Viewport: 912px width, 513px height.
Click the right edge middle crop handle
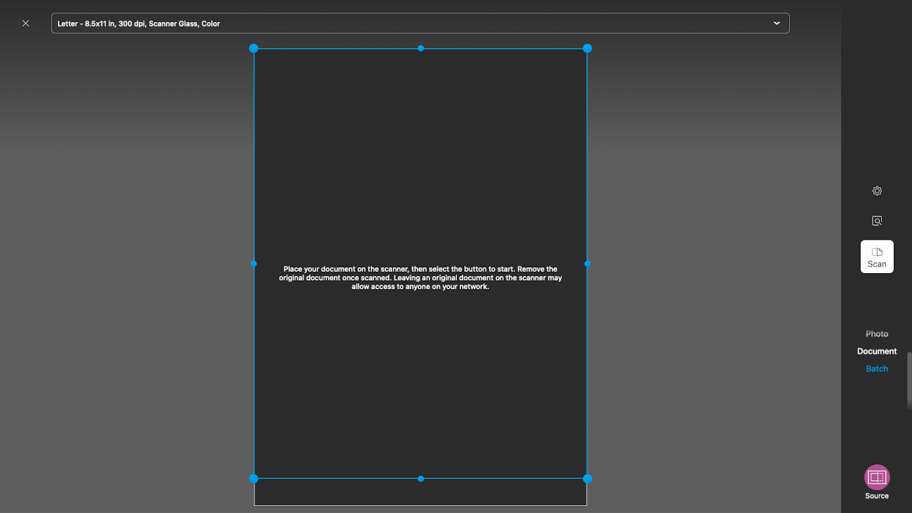coord(587,264)
